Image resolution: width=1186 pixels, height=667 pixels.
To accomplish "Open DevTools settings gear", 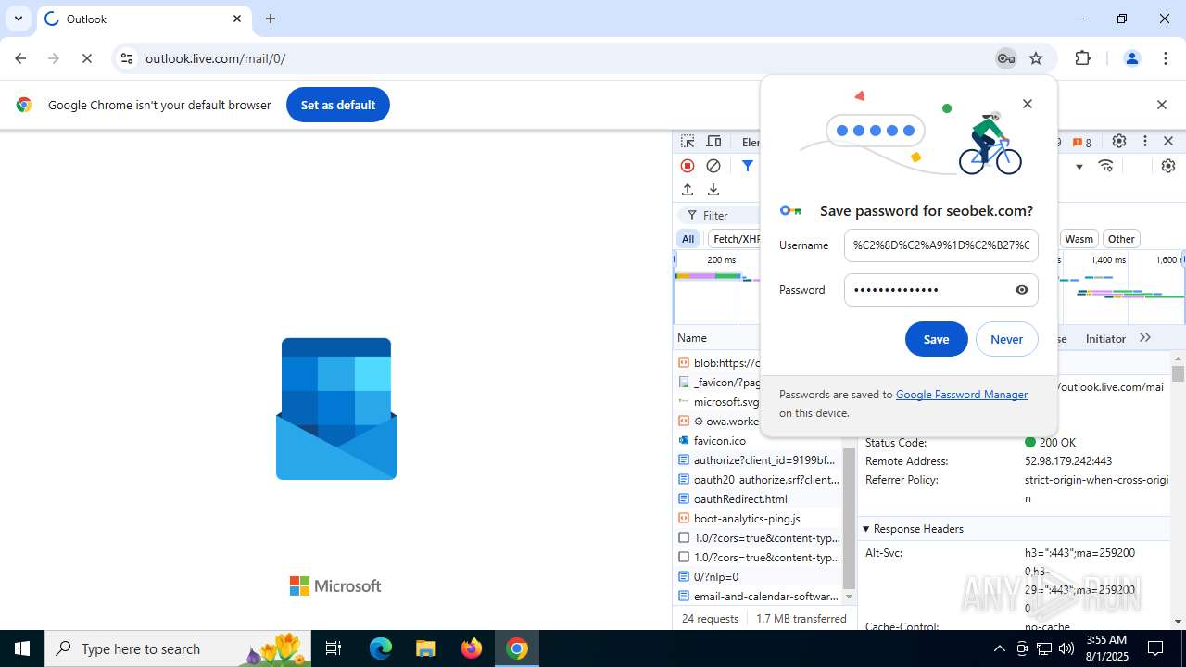I will [x=1119, y=142].
